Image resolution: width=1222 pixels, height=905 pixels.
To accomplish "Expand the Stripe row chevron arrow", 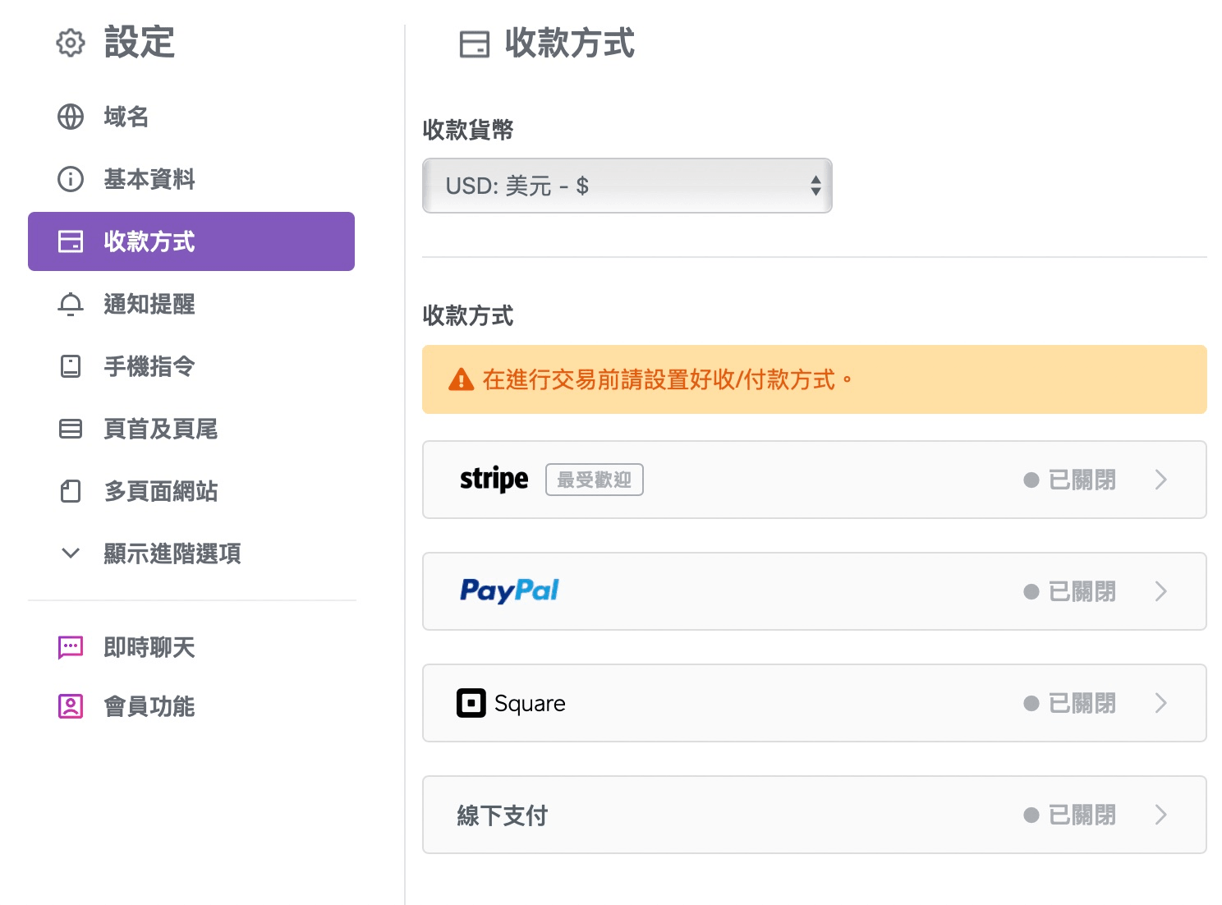I will point(1160,480).
